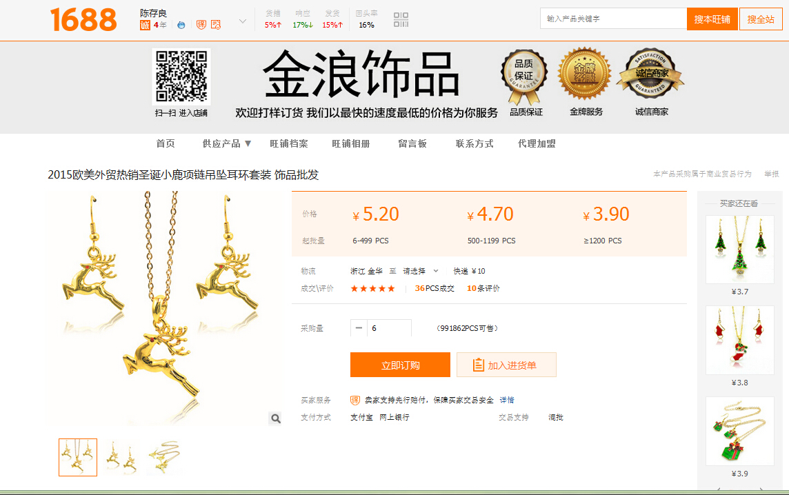789x495 pixels.
Task: Click the 金牌服务 gold service badge
Action: [584, 75]
